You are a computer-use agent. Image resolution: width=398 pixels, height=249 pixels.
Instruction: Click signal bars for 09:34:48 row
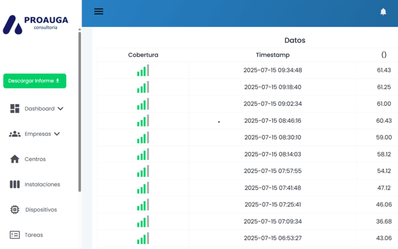[143, 71]
